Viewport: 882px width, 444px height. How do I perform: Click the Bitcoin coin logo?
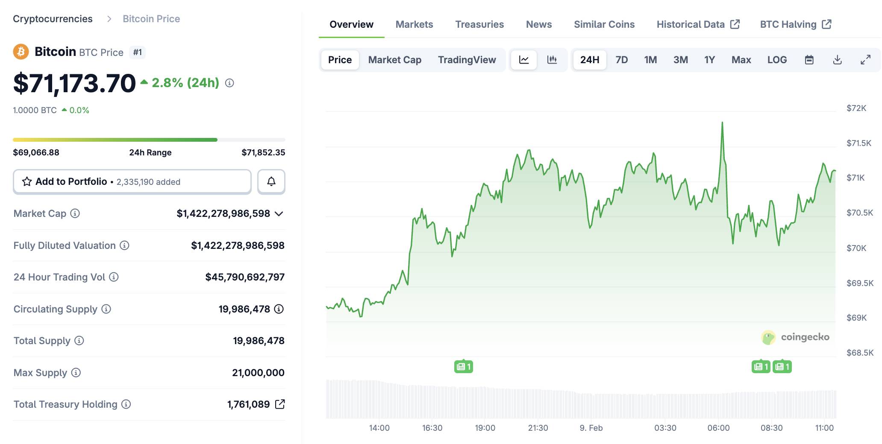[21, 52]
